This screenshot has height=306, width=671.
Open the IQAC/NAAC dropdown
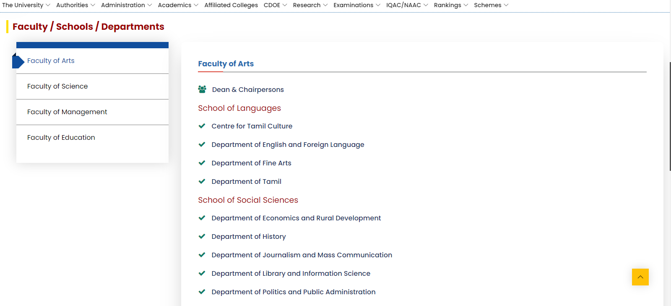(407, 5)
